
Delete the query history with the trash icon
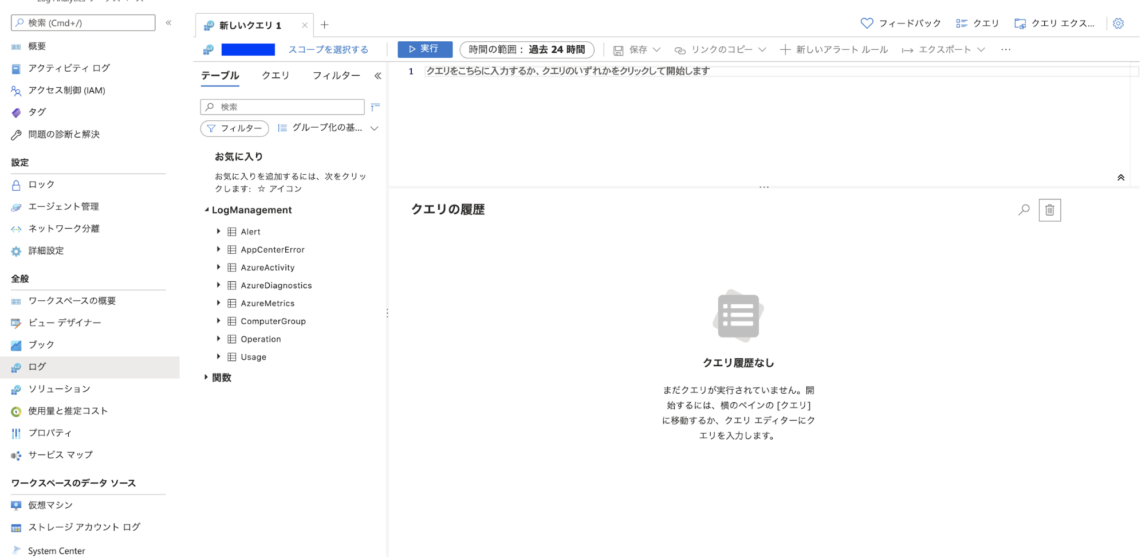pyautogui.click(x=1049, y=210)
